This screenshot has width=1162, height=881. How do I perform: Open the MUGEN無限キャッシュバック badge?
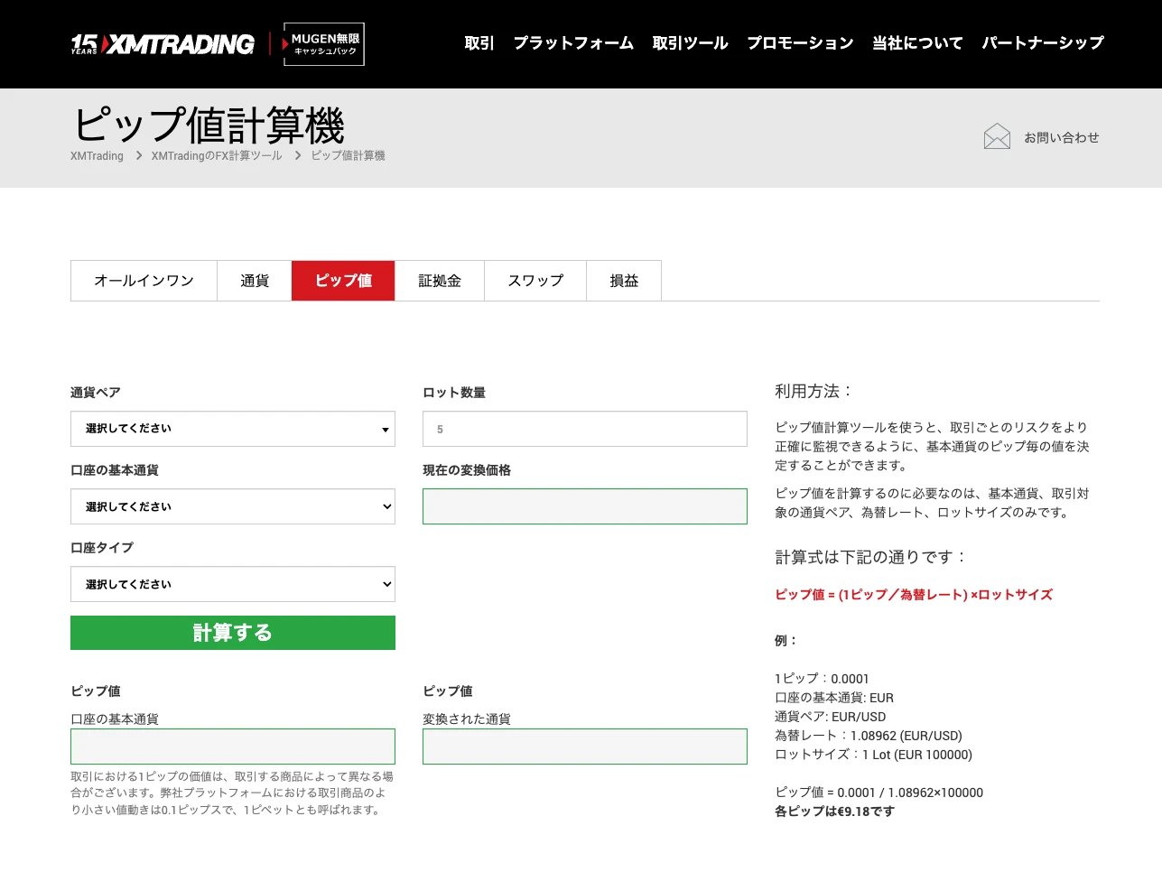[322, 42]
